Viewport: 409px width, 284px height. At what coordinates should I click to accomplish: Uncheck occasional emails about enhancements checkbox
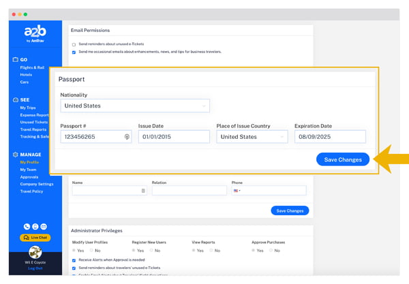[74, 52]
